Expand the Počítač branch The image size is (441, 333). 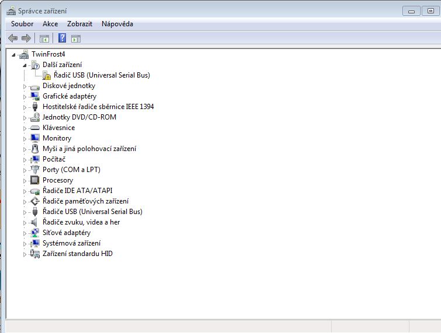point(25,160)
